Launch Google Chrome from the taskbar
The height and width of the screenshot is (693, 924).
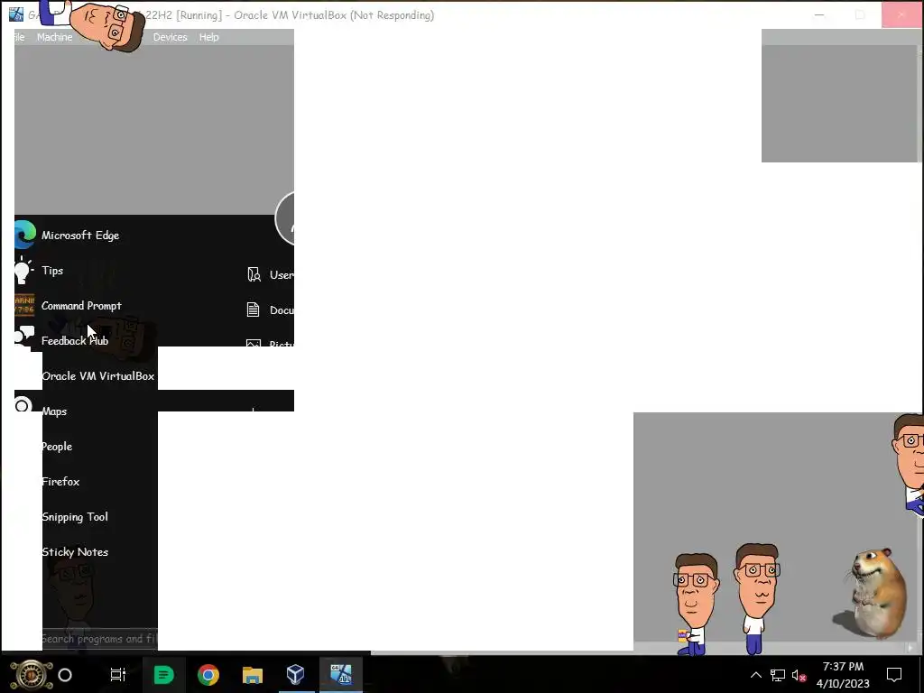coord(208,675)
